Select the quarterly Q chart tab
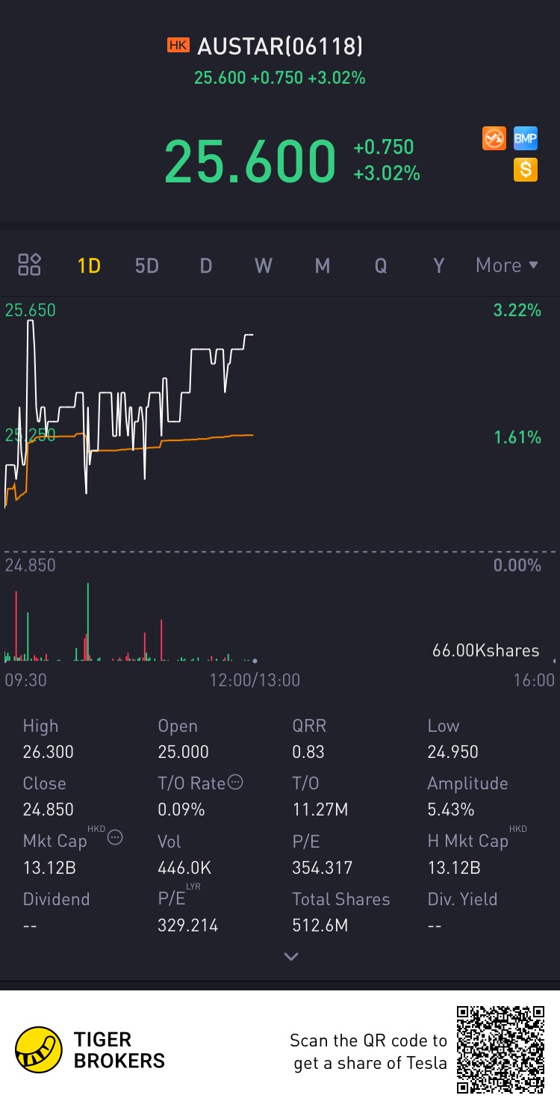560x1110 pixels. click(x=380, y=265)
